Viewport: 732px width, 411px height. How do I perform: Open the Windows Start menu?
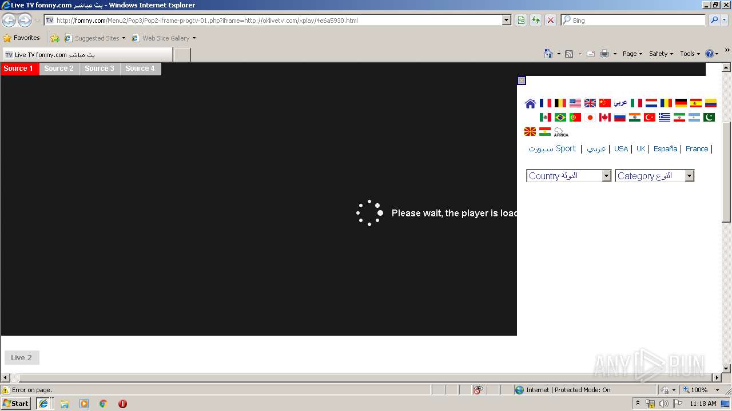(16, 404)
